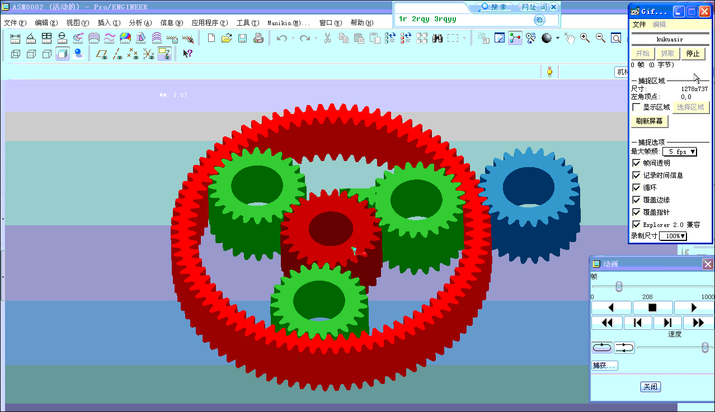The image size is (715, 412).
Task: Open the 文件(F) menu
Action: click(15, 23)
